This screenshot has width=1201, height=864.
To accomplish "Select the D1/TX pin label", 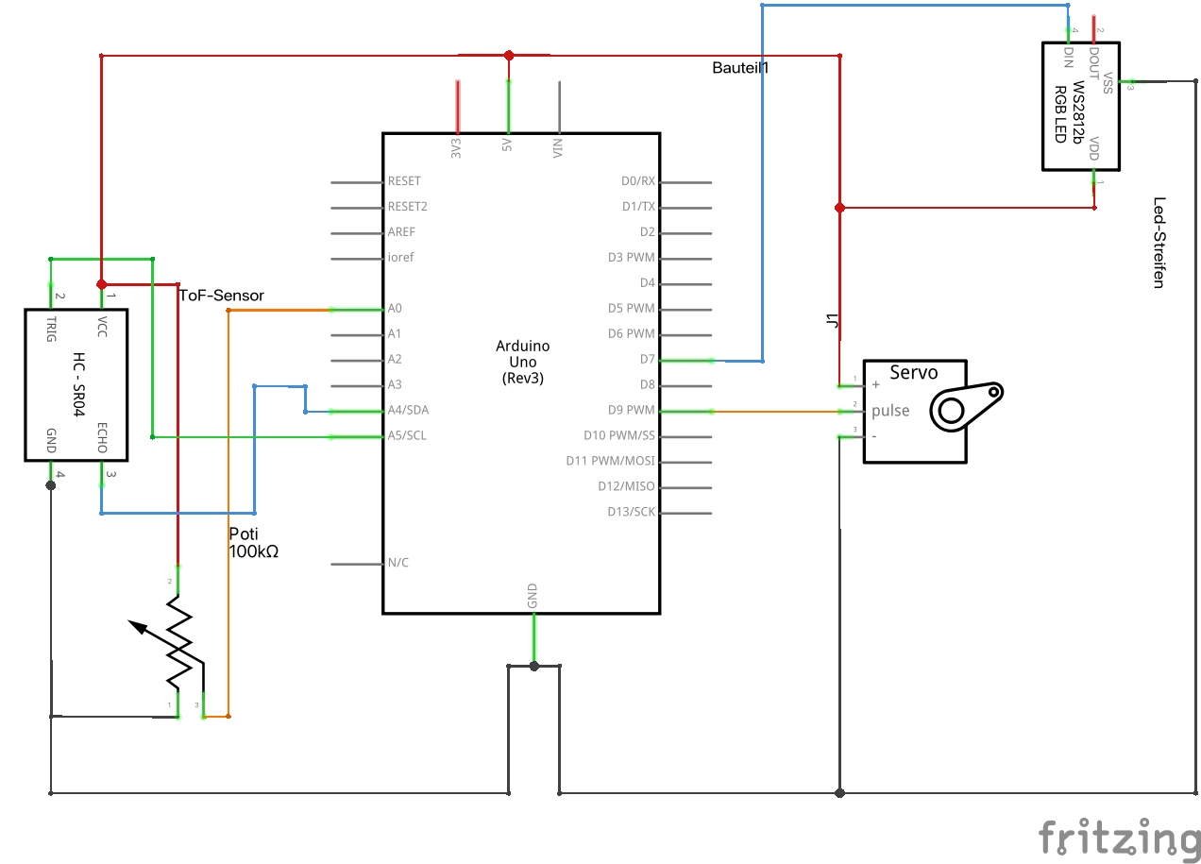I will pyautogui.click(x=638, y=206).
